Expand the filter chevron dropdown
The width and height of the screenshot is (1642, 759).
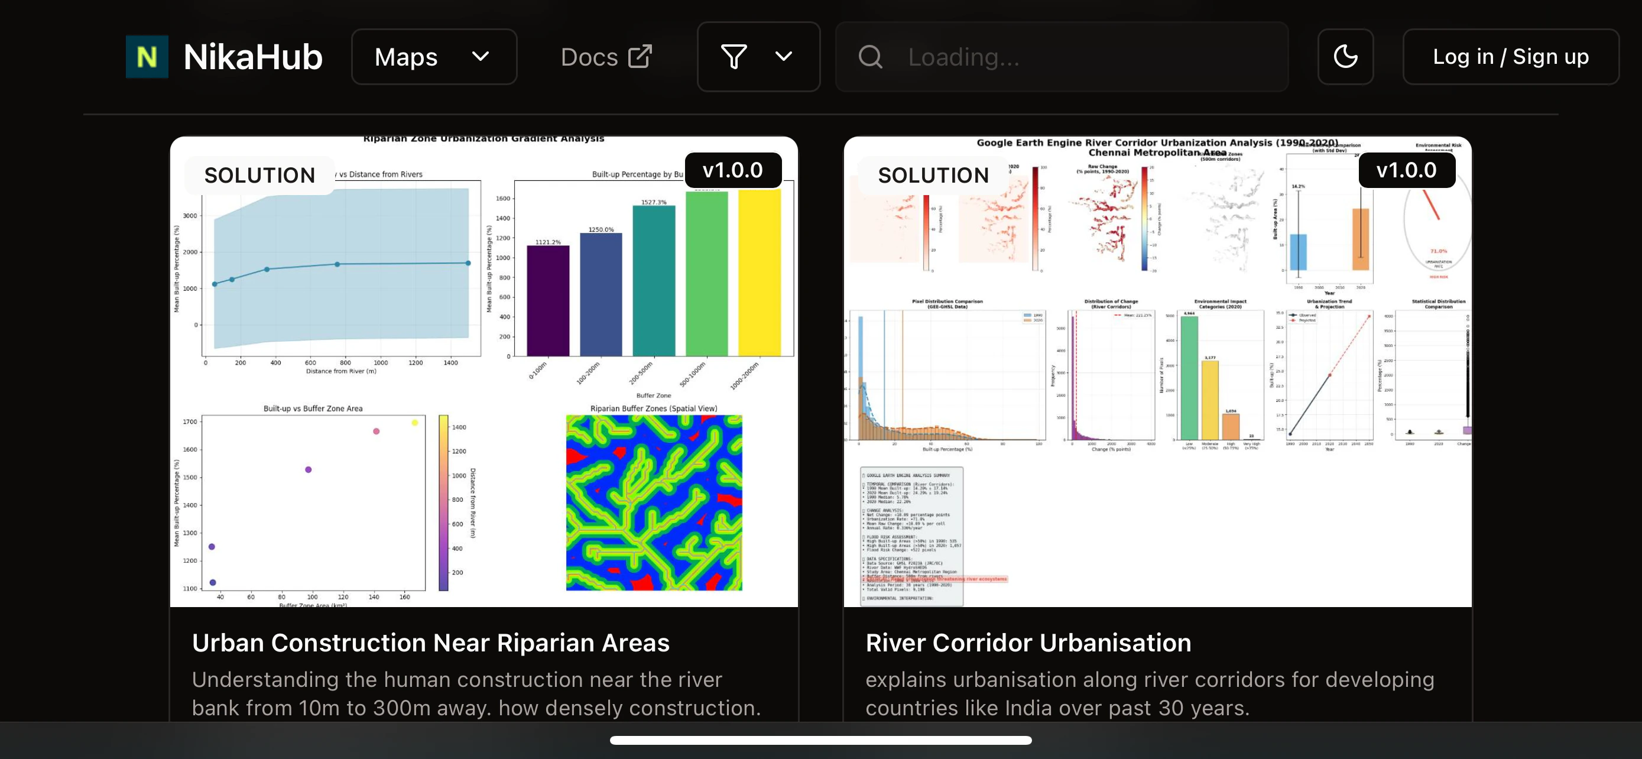tap(783, 57)
